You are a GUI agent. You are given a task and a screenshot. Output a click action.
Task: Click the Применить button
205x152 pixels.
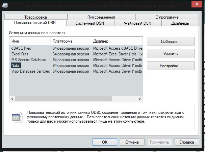pyautogui.click(x=159, y=142)
